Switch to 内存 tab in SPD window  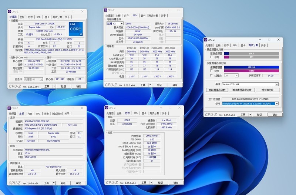(x=126, y=16)
